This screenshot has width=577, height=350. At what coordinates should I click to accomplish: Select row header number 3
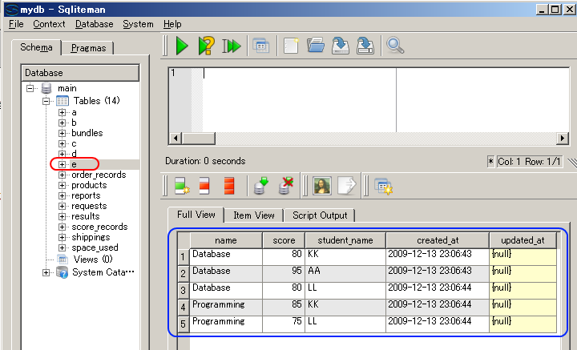point(184,291)
